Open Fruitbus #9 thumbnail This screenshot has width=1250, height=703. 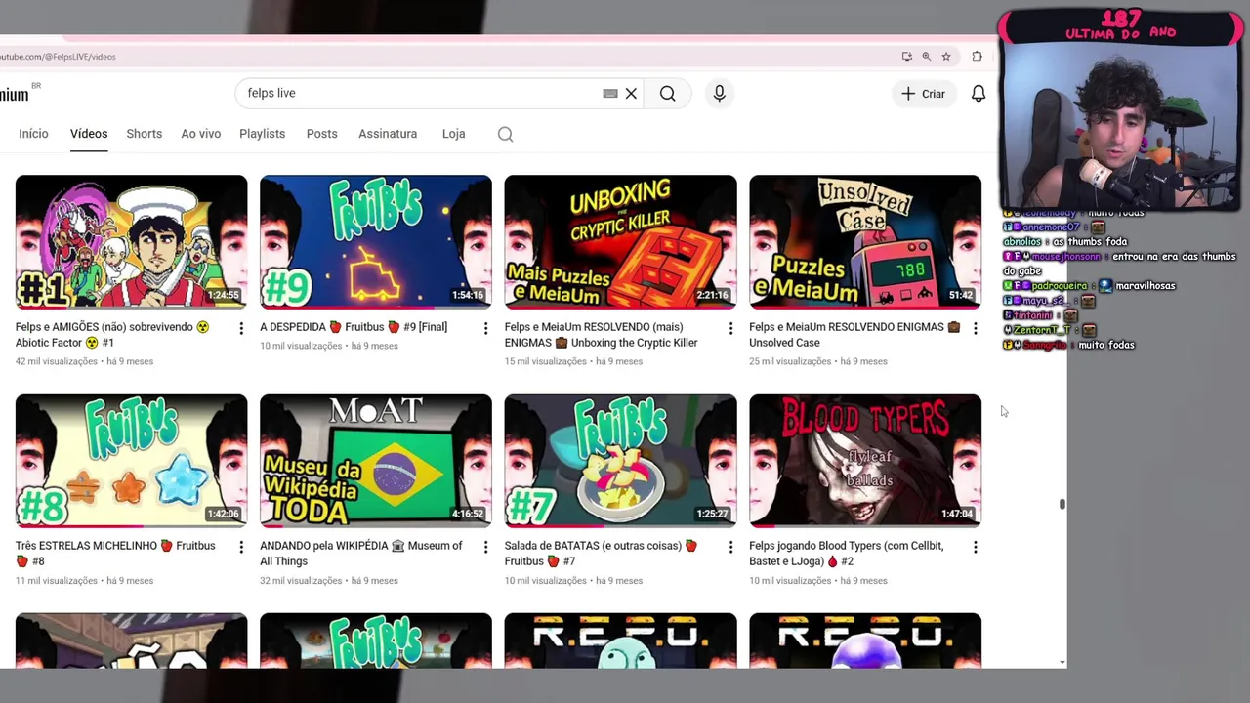tap(376, 241)
